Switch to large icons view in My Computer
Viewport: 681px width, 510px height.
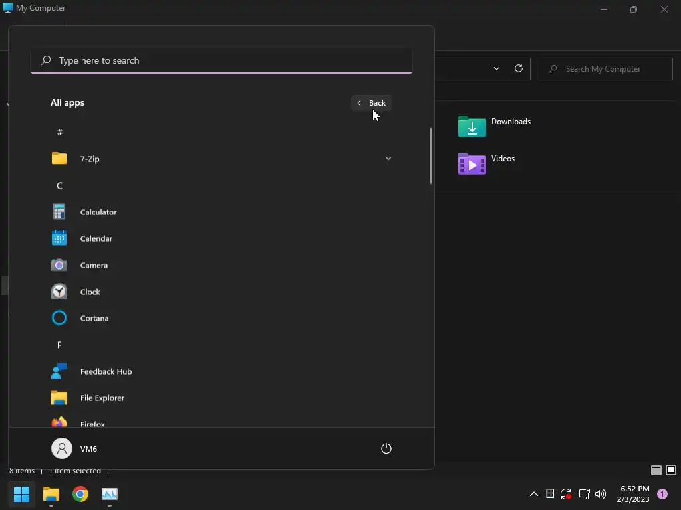pyautogui.click(x=671, y=470)
